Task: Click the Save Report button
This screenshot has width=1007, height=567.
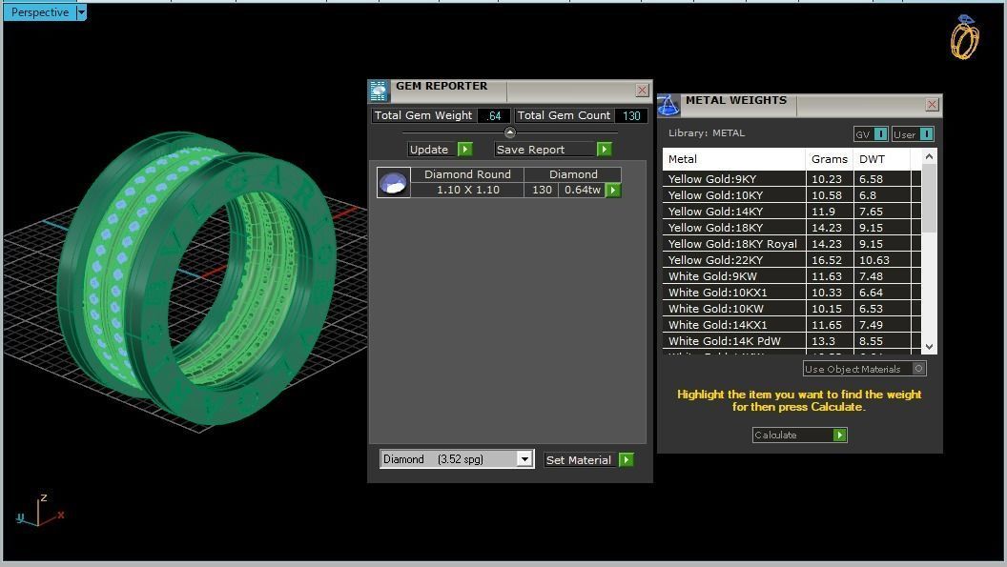Action: click(x=545, y=149)
